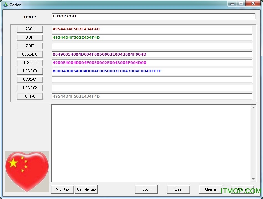Click the empty UCS2-81 output field
The image size is (263, 199).
click(x=152, y=79)
